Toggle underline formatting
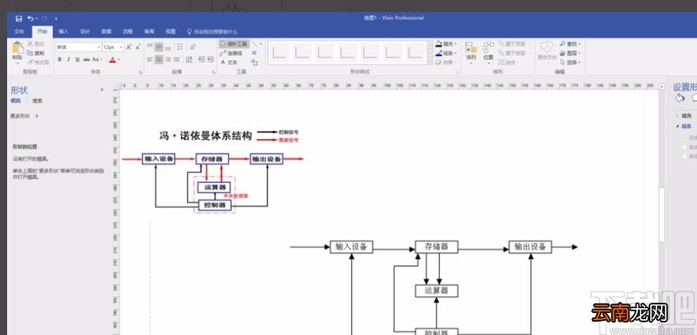Viewport: 697px width, 335px height. click(77, 59)
